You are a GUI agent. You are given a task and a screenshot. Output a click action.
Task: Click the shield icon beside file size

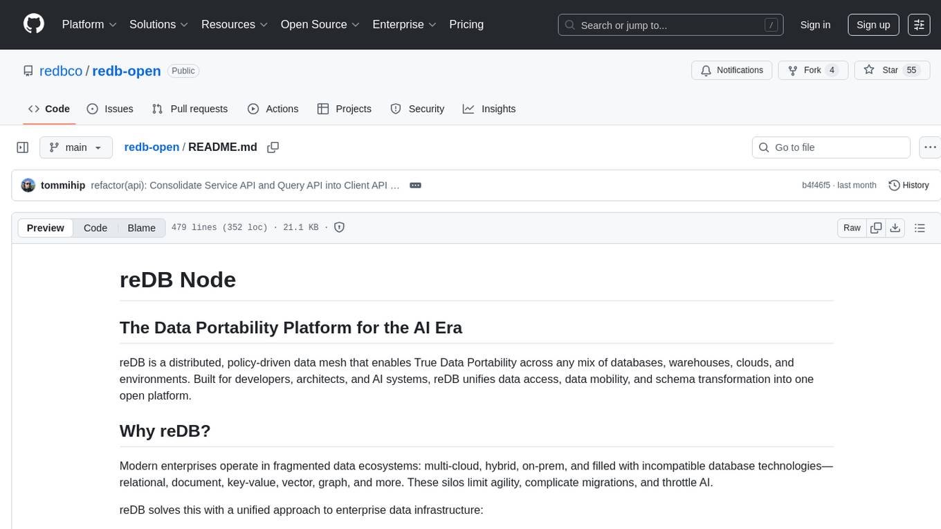click(x=339, y=227)
